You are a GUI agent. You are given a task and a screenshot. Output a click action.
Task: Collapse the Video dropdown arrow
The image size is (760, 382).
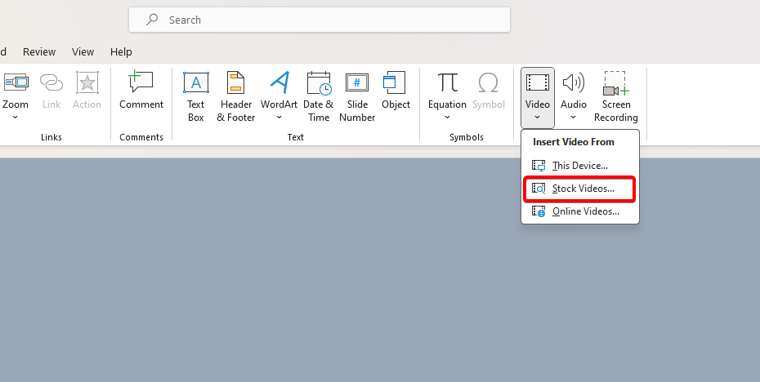pyautogui.click(x=538, y=118)
